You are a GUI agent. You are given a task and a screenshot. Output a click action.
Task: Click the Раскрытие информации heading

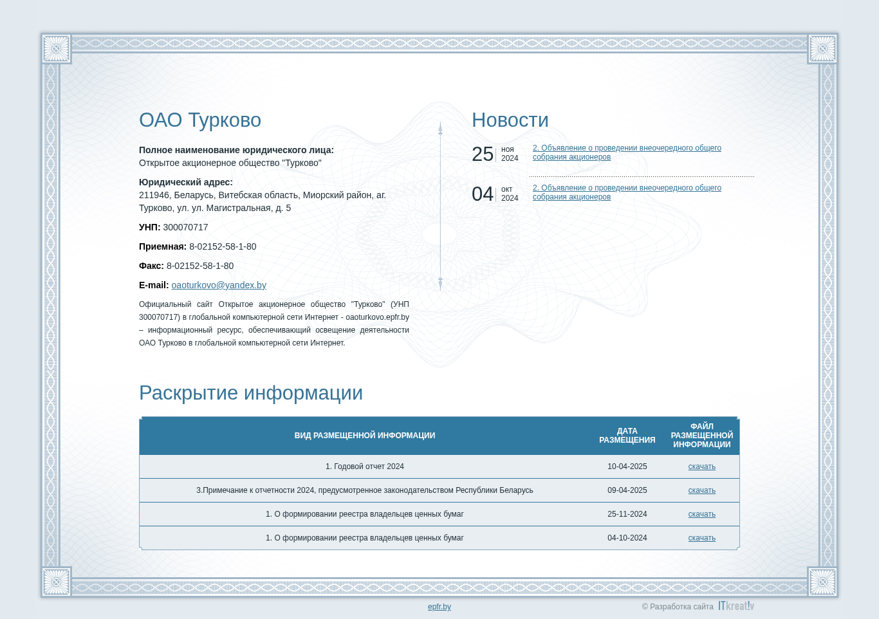click(x=251, y=393)
